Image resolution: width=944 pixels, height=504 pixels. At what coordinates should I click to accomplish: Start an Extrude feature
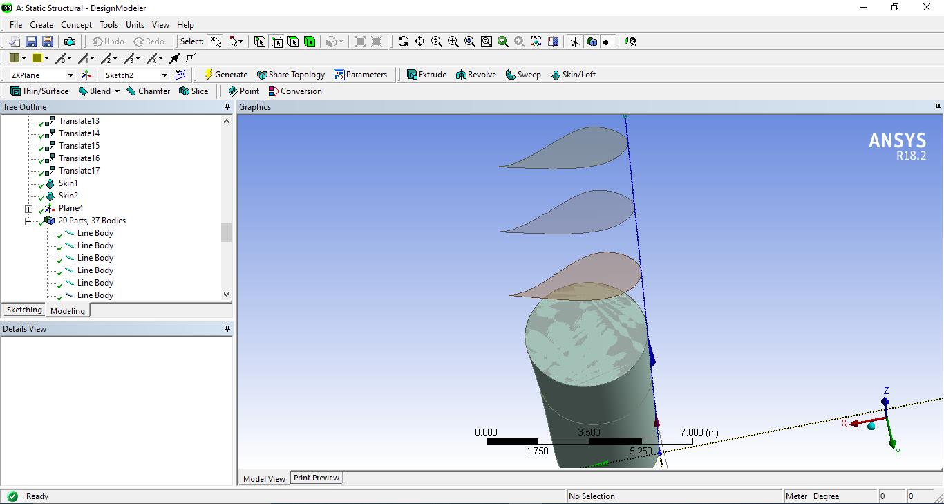[426, 74]
